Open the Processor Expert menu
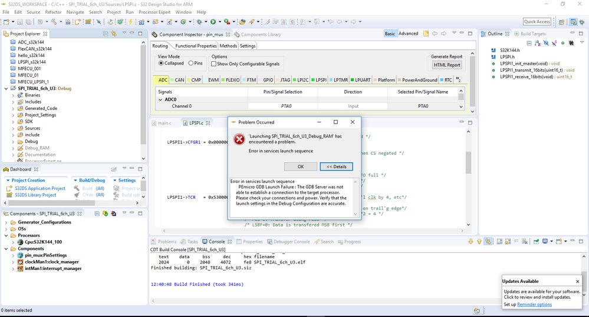The height and width of the screenshot is (317, 589). (154, 12)
